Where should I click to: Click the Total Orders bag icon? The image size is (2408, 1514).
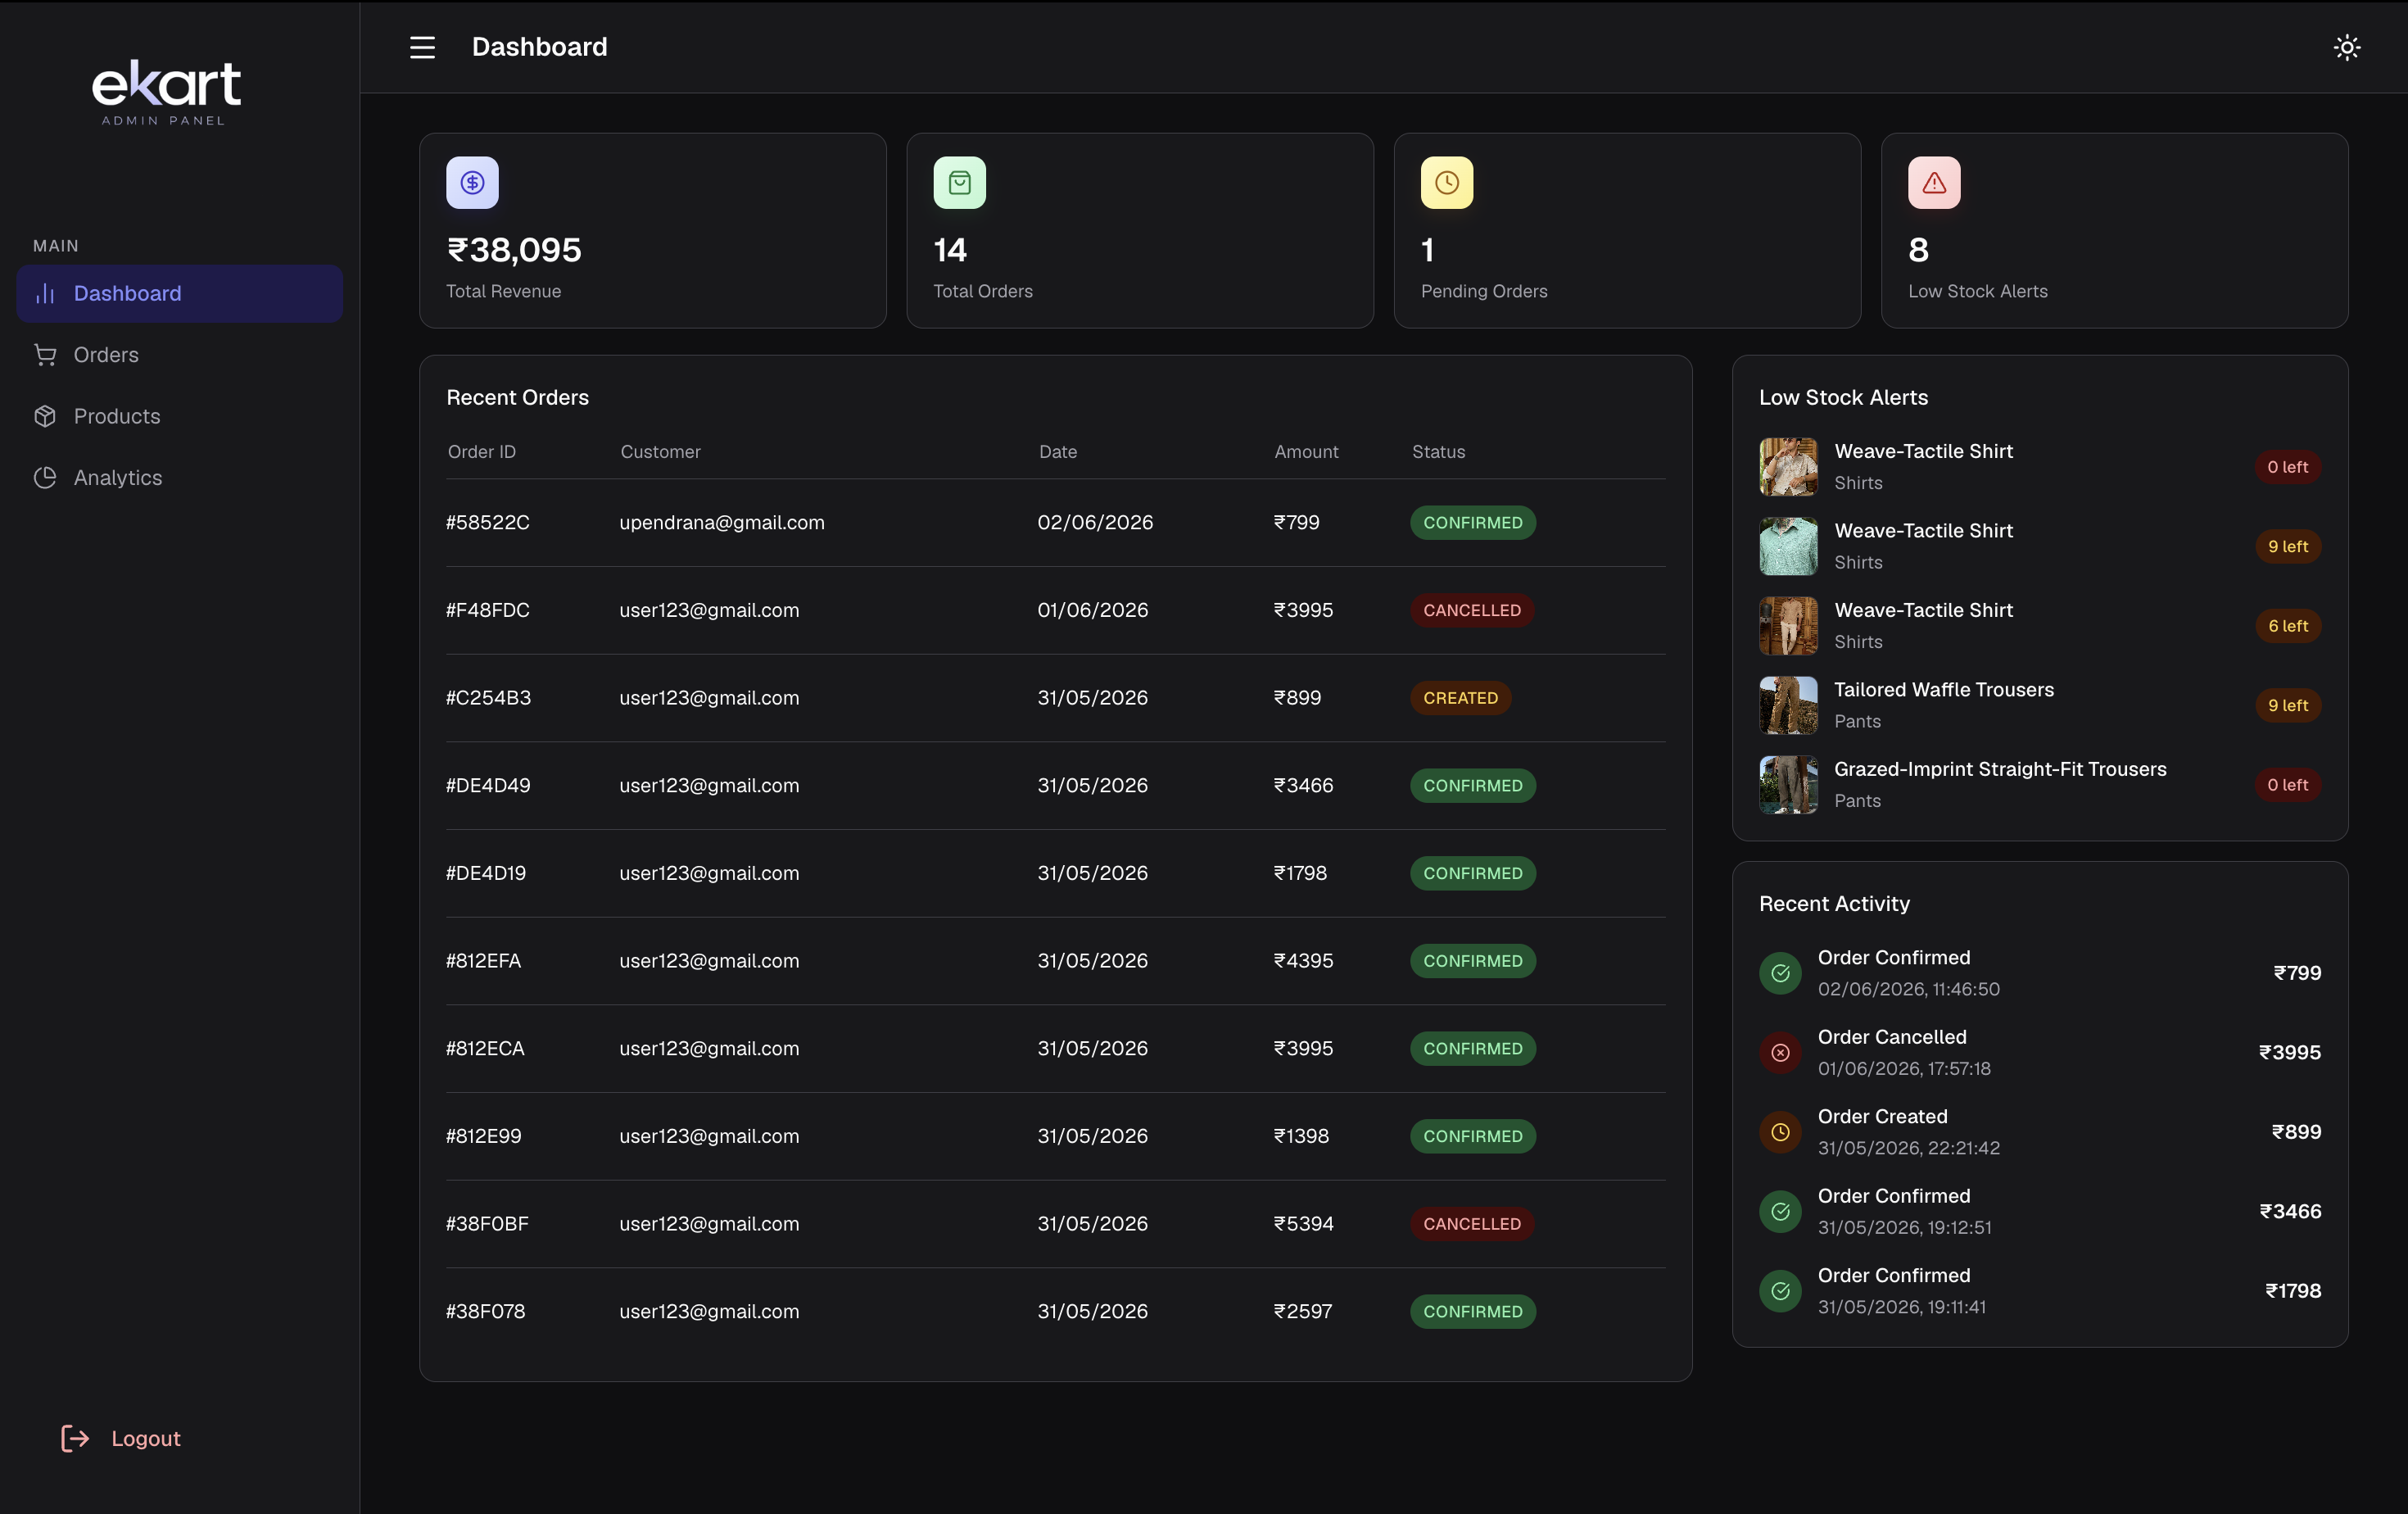pyautogui.click(x=960, y=182)
